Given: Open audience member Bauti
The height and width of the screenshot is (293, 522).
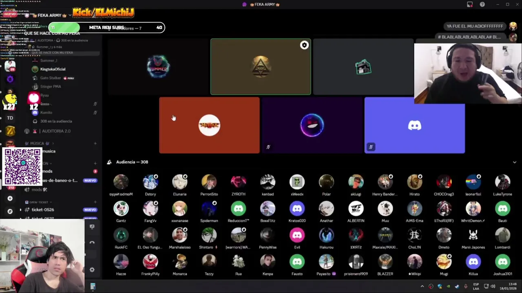Looking at the screenshot, I should tap(503, 212).
